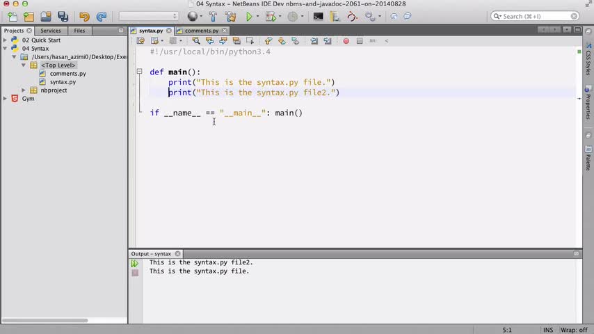Select comments.py in the project tree
Viewport: 594px width, 334px height.
tap(67, 74)
